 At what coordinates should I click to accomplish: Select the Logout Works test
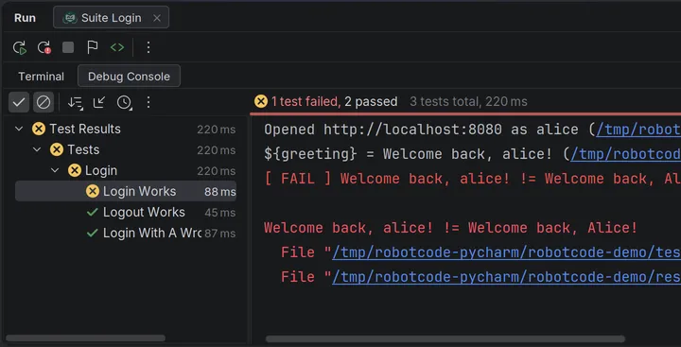[126, 213]
